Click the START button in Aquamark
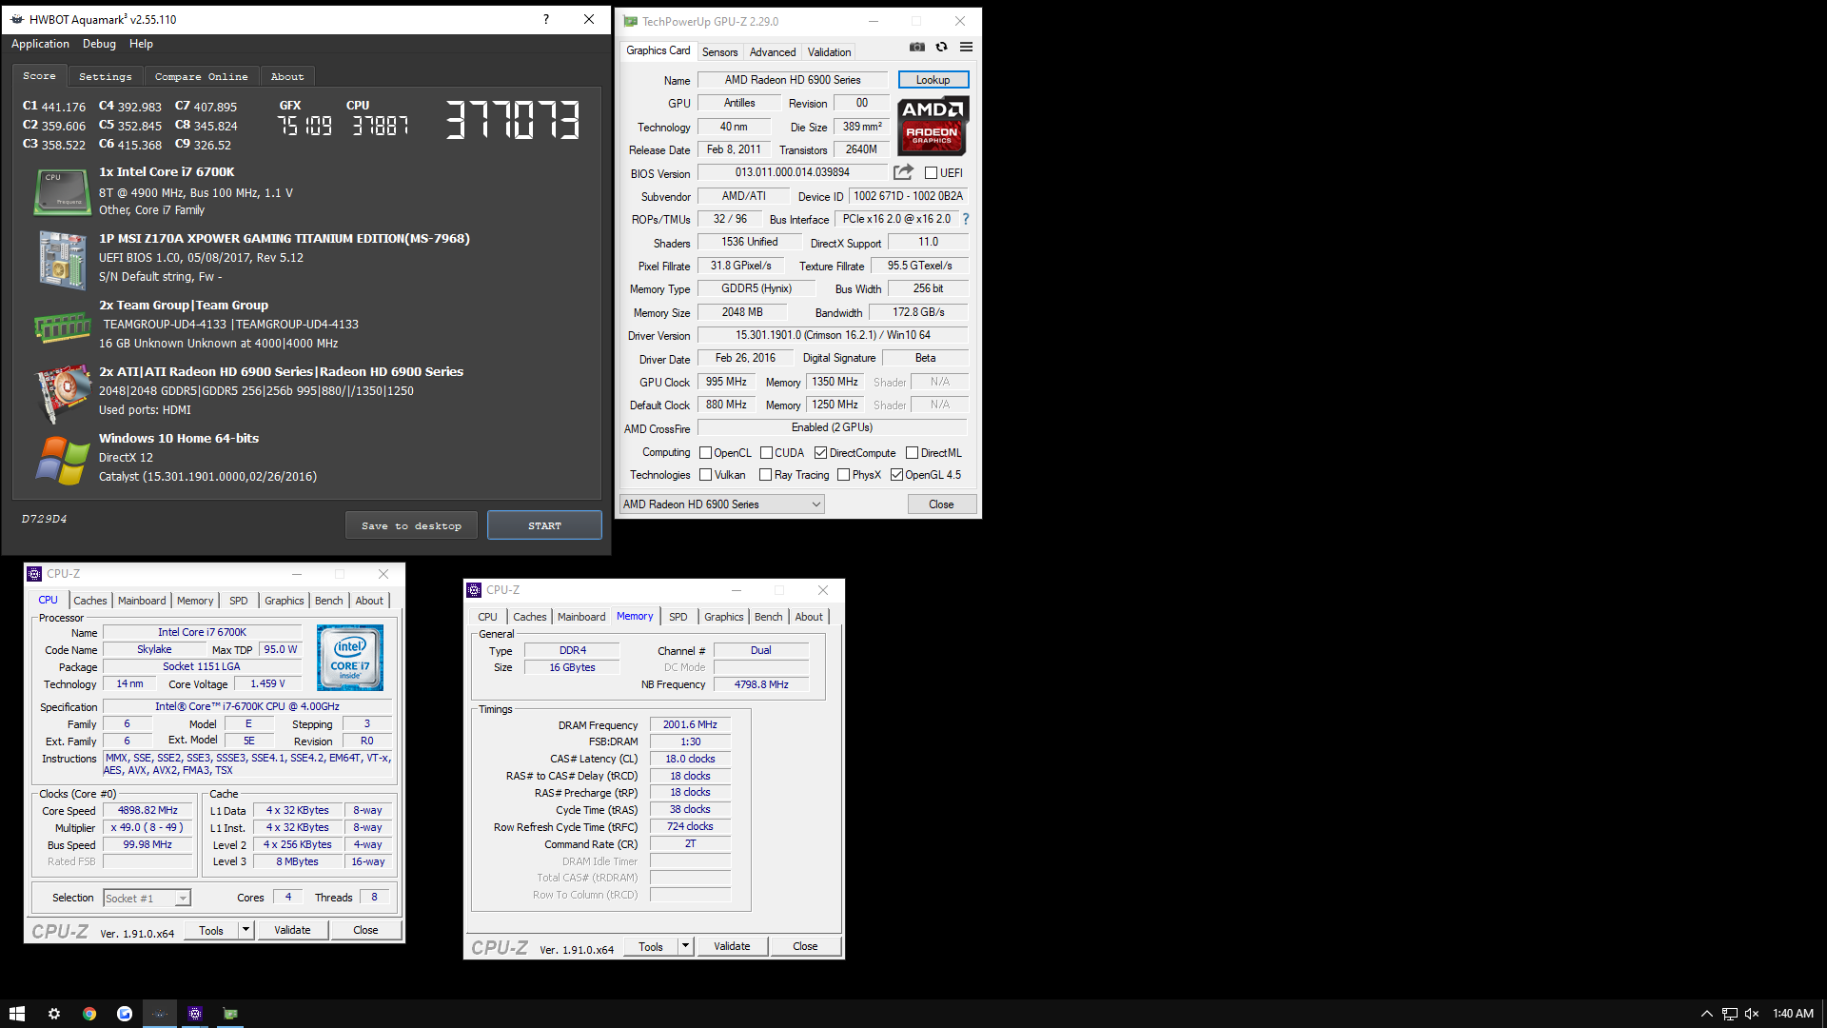The width and height of the screenshot is (1827, 1028). click(544, 525)
